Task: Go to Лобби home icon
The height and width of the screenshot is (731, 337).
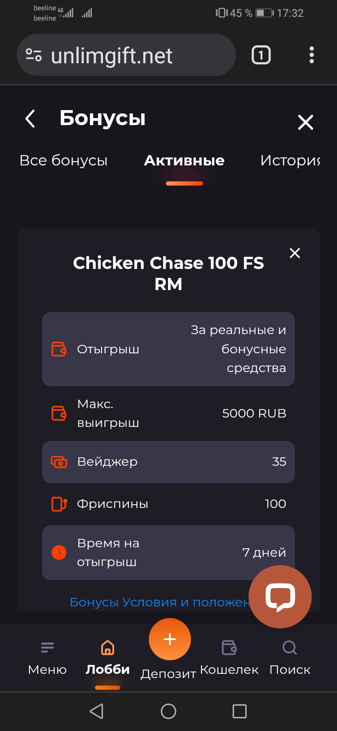Action: coord(108,648)
